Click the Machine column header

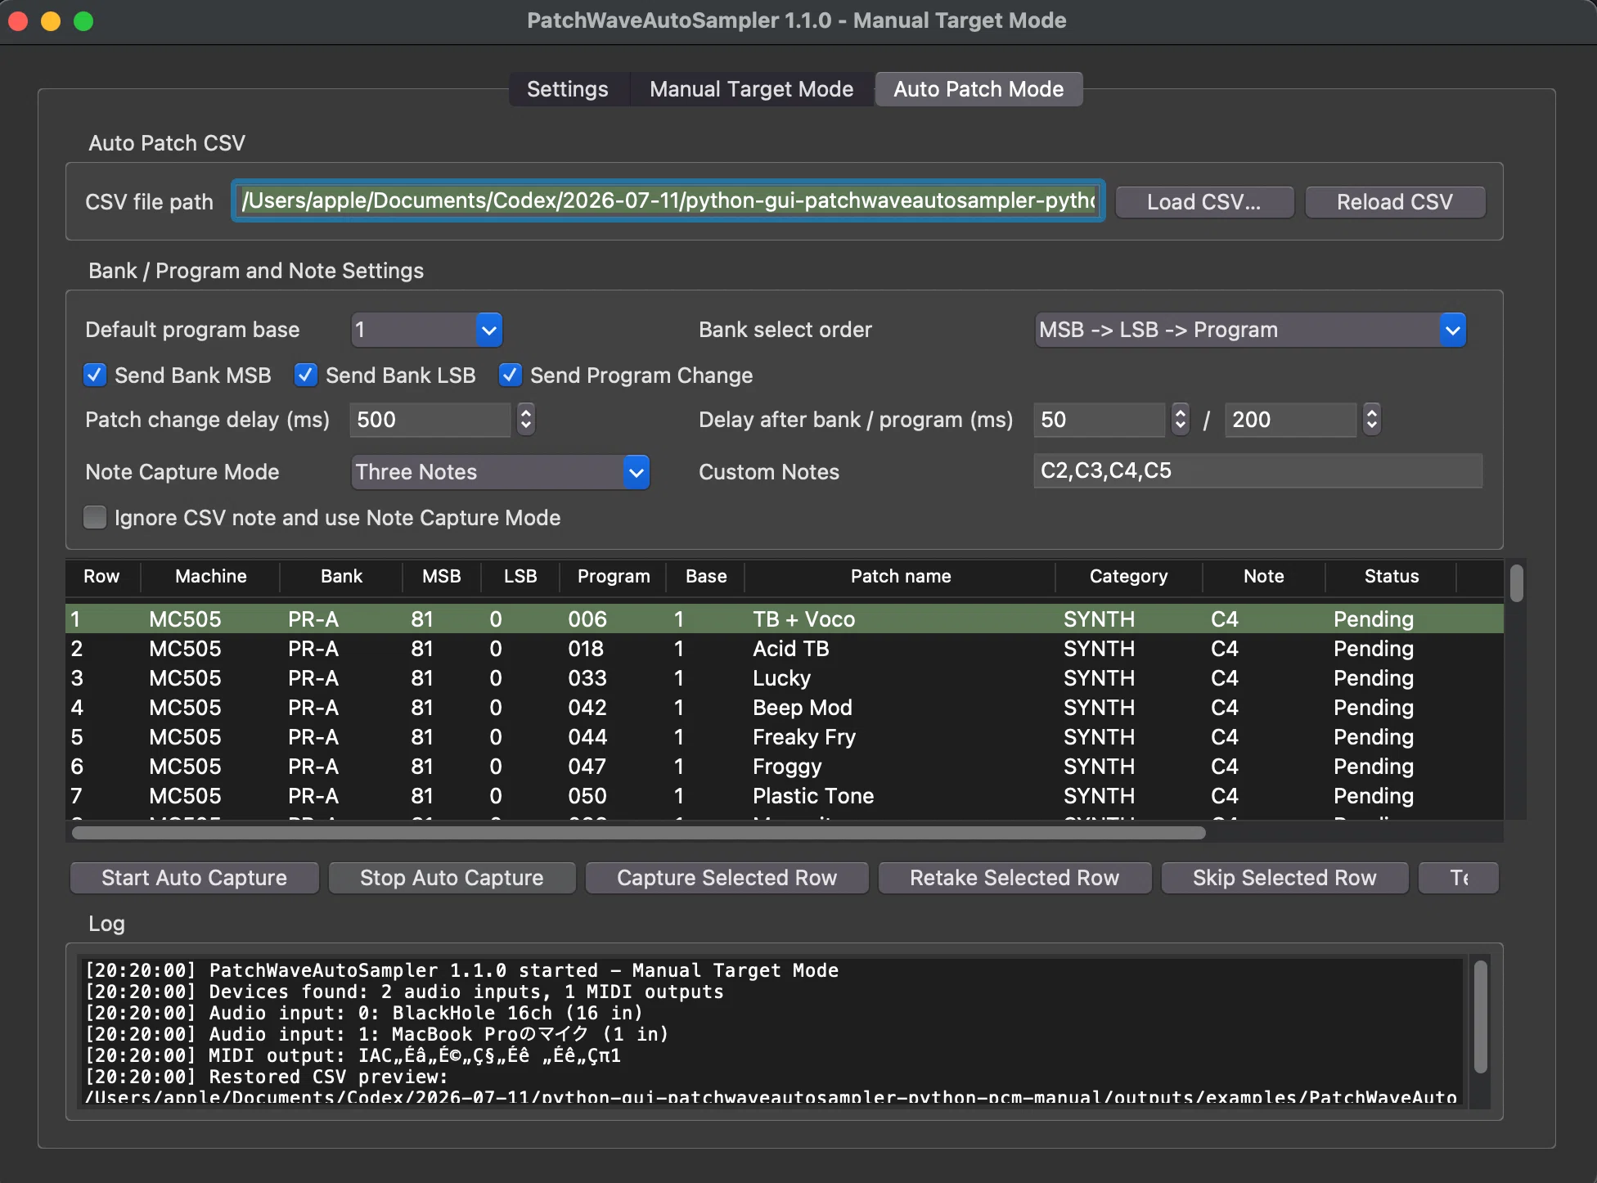211,576
